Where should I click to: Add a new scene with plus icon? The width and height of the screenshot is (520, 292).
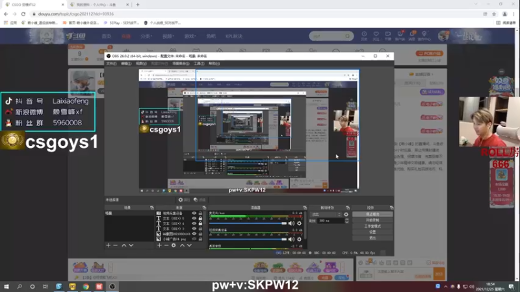[108, 245]
